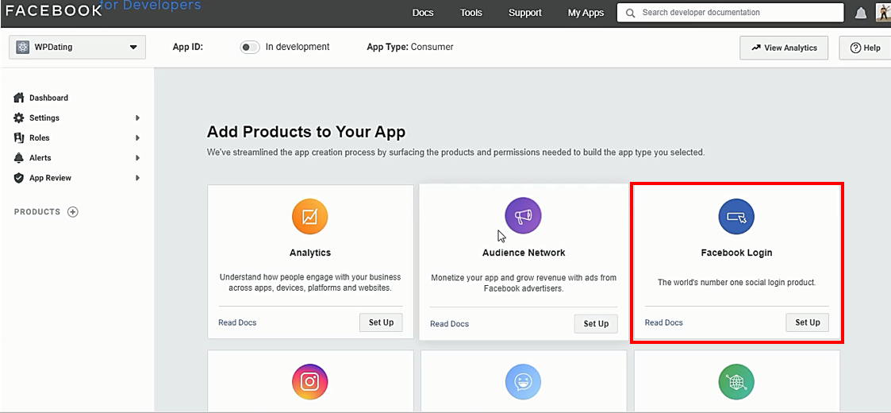
Task: Open My Apps in the top navigation
Action: click(586, 13)
